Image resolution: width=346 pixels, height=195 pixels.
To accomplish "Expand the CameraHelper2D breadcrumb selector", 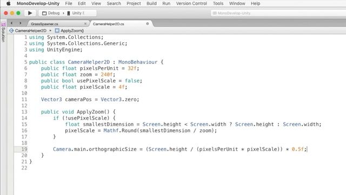I will coord(31,30).
